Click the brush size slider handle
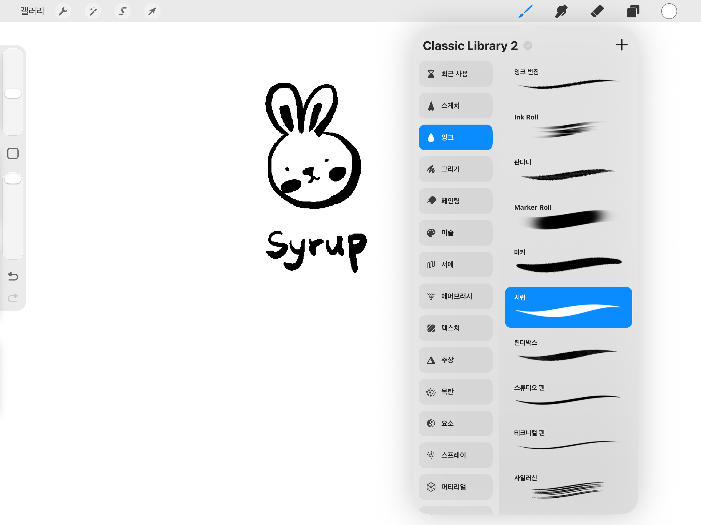The width and height of the screenshot is (701, 525). click(13, 93)
